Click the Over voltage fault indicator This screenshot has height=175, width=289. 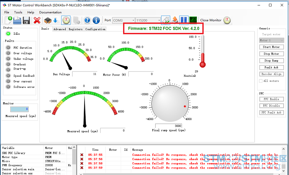click(8, 53)
